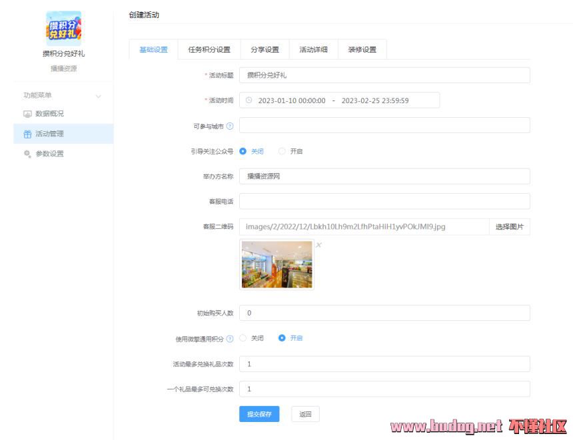This screenshot has height=440, width=573.
Task: Click help icon next to 可参与城市
Action: click(230, 126)
